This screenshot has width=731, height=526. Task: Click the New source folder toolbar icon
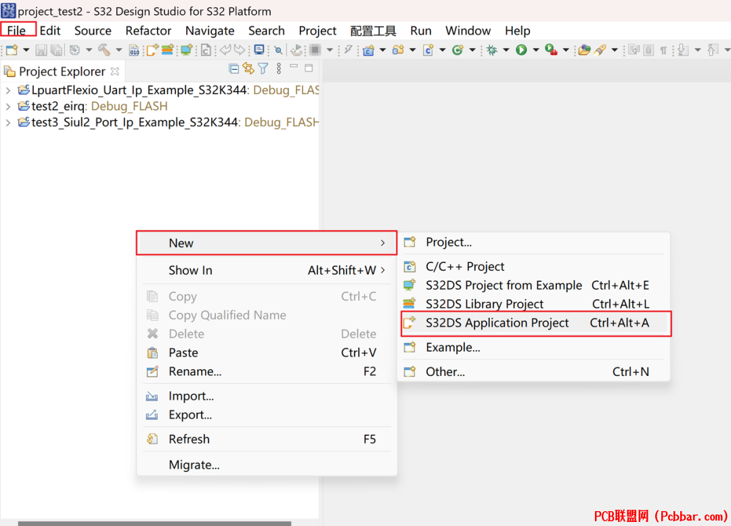coord(398,50)
